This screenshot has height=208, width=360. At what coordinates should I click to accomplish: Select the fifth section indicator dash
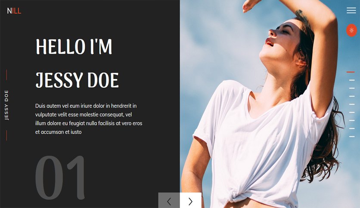coord(352,104)
